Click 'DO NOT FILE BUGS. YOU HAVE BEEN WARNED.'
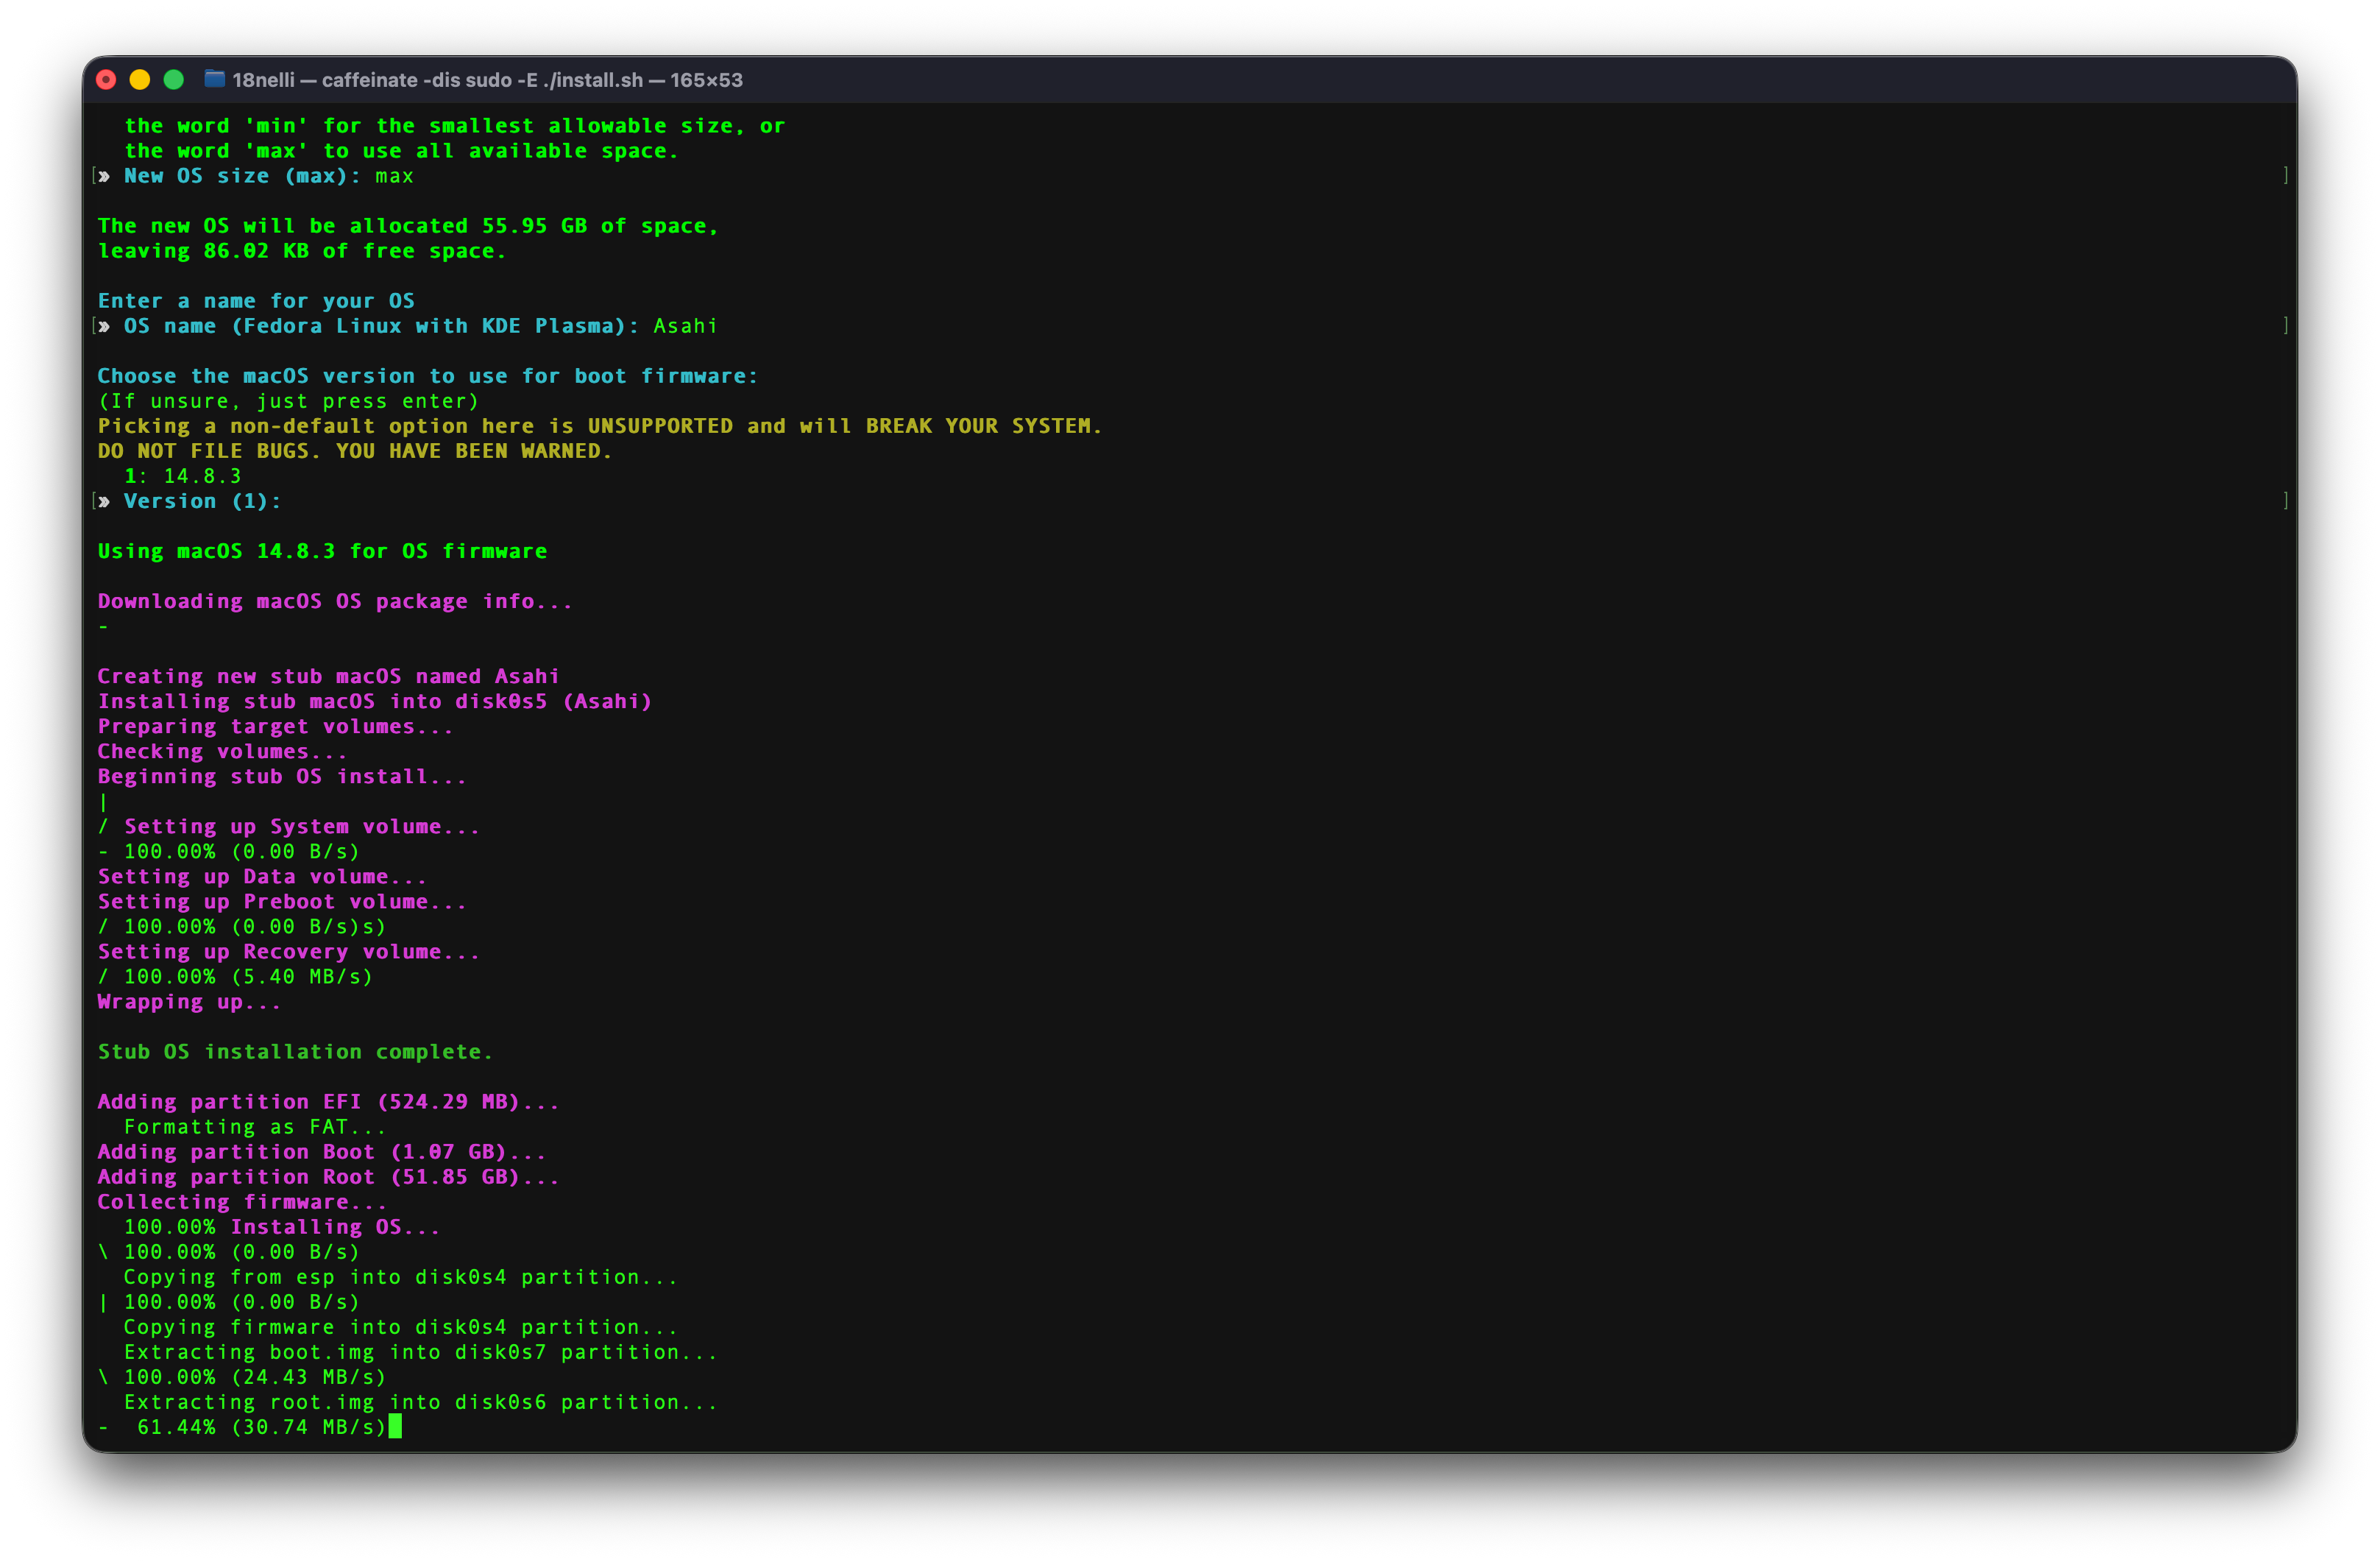2380x1562 pixels. point(355,451)
